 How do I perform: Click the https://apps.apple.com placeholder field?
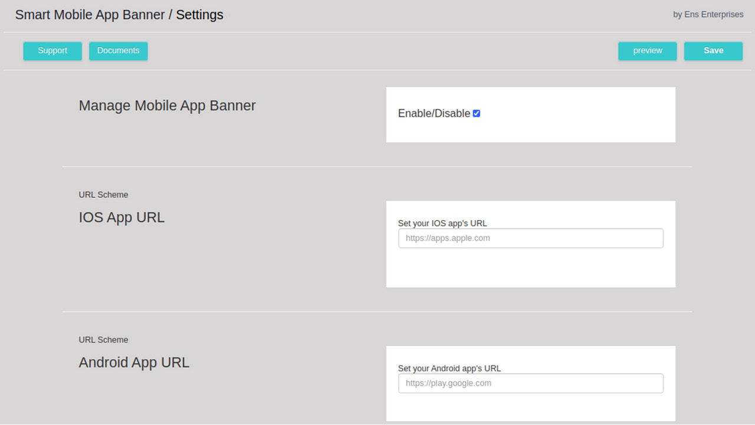(x=530, y=238)
